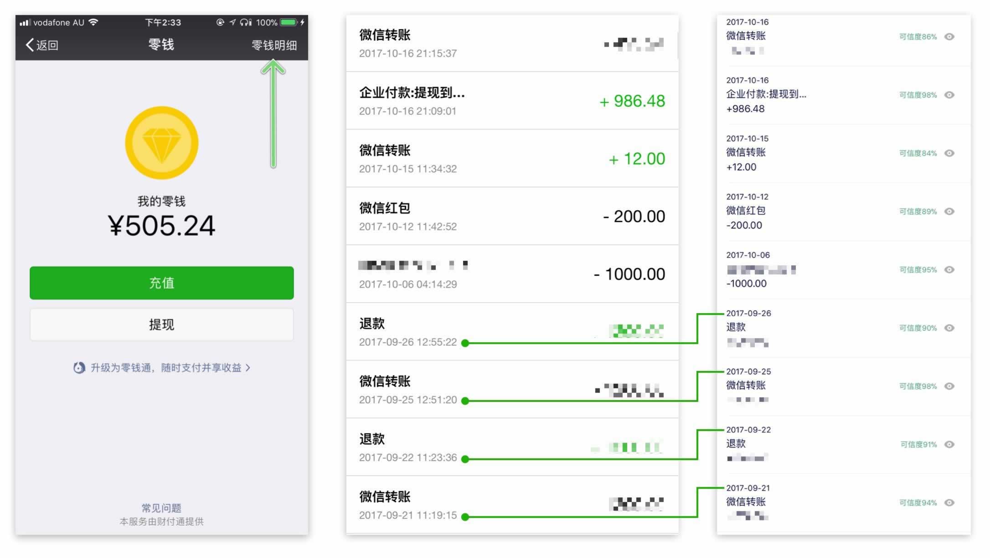Open 常见问题 FAQ link
This screenshot has width=990, height=558.
tap(161, 508)
